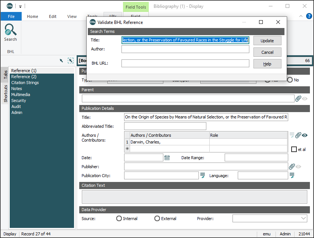
Task: Open the File ribbon tab
Action: pyautogui.click(x=11, y=16)
